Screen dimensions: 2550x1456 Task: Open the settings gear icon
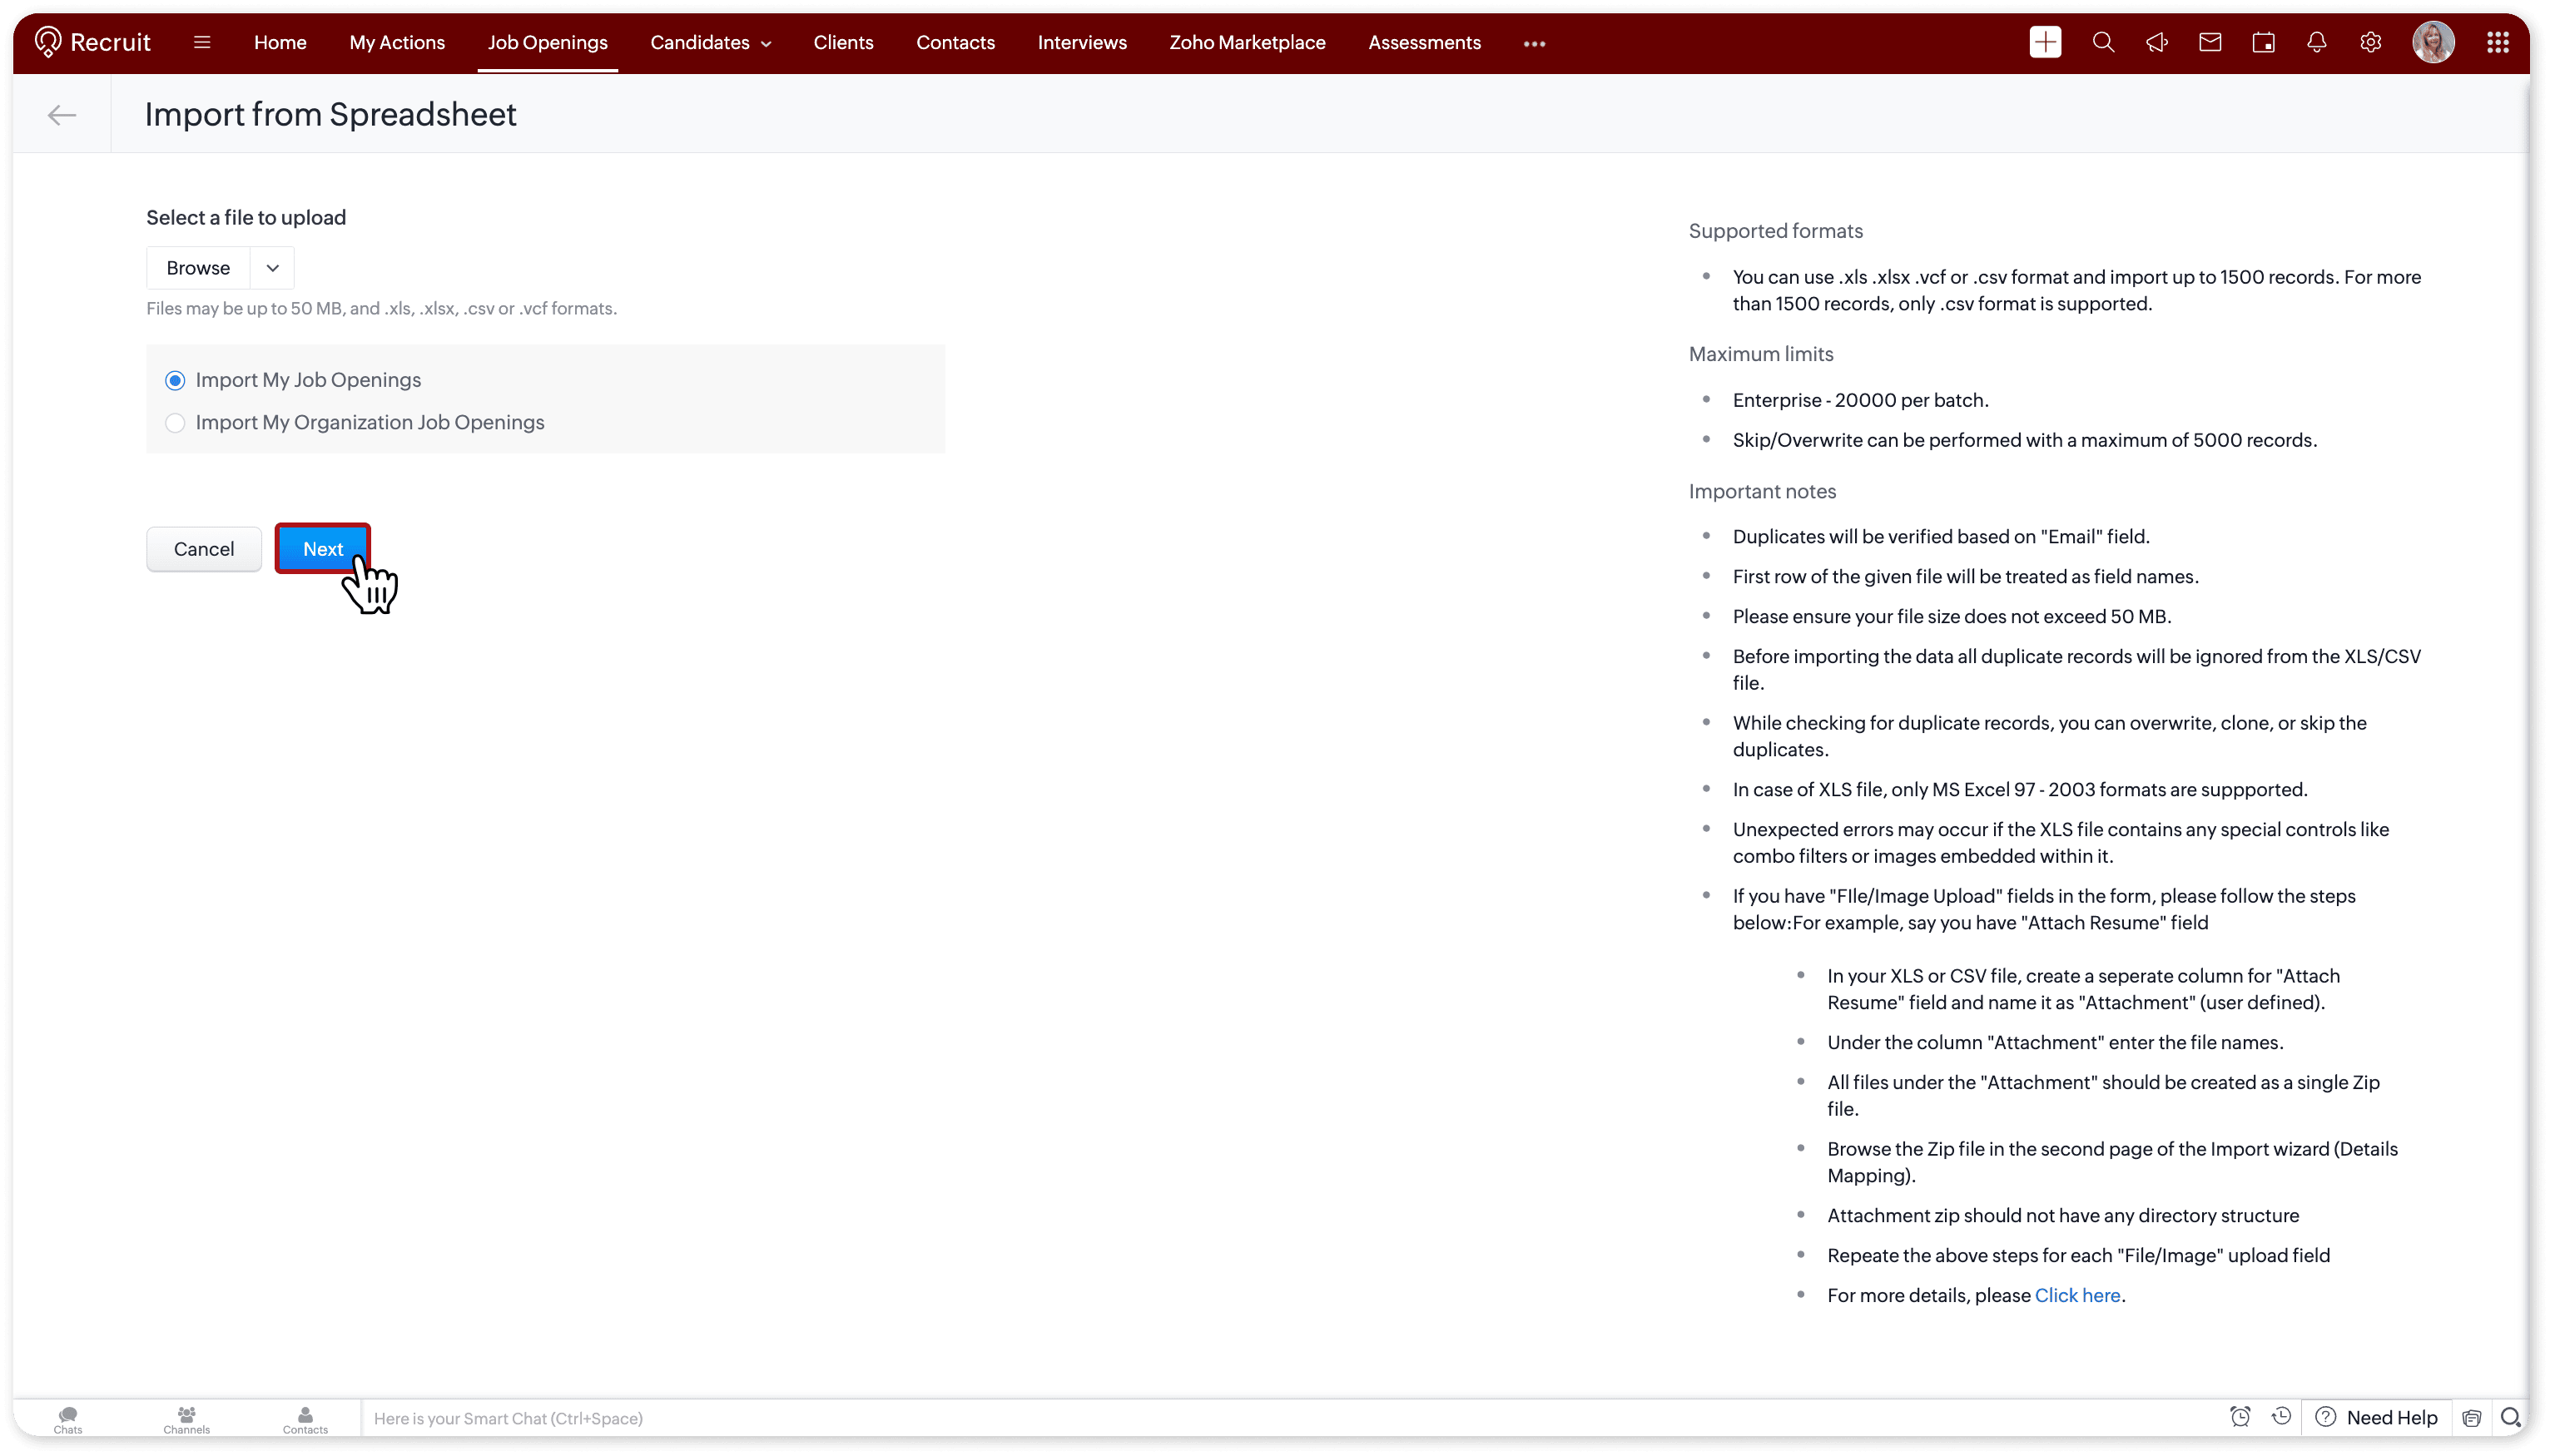pos(2370,43)
